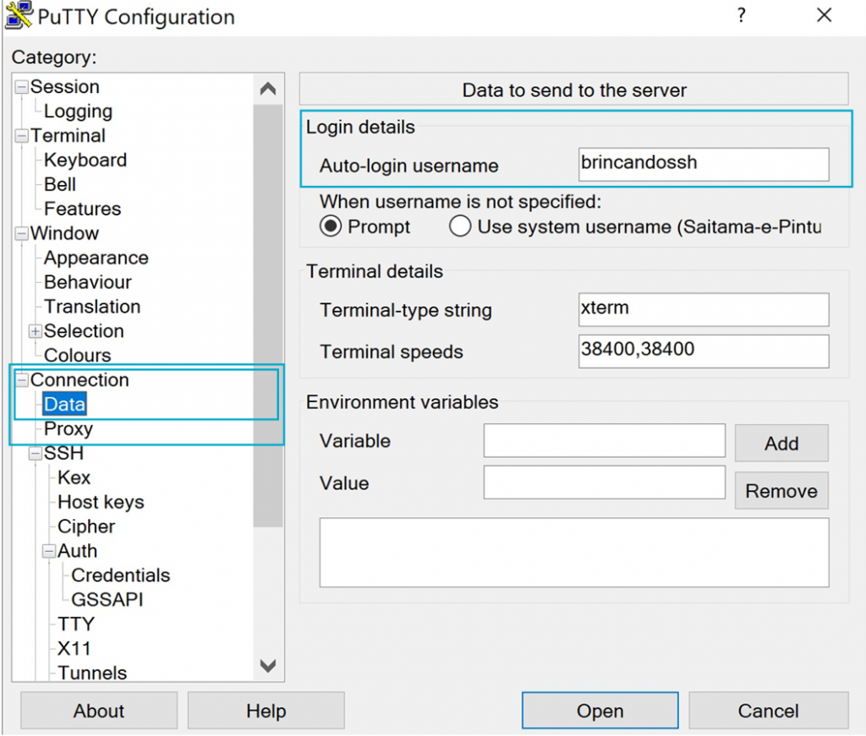Open the Kex category
Screen dimensions: 866x736
[74, 477]
